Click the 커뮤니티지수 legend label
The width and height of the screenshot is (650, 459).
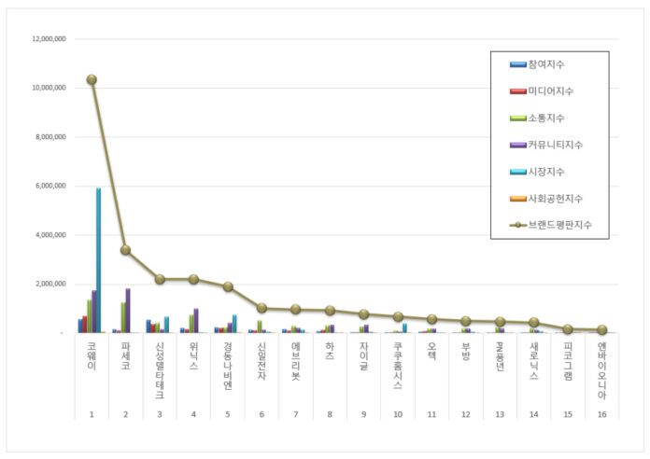tap(555, 145)
